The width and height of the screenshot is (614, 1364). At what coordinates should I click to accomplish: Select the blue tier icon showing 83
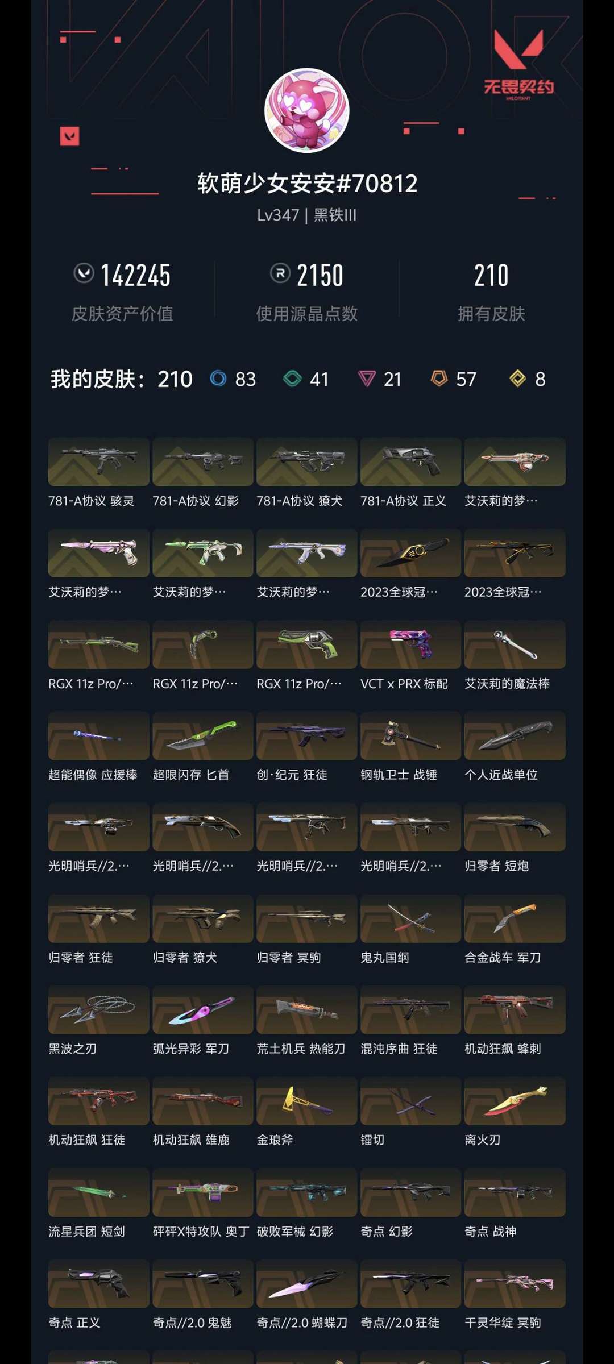218,379
